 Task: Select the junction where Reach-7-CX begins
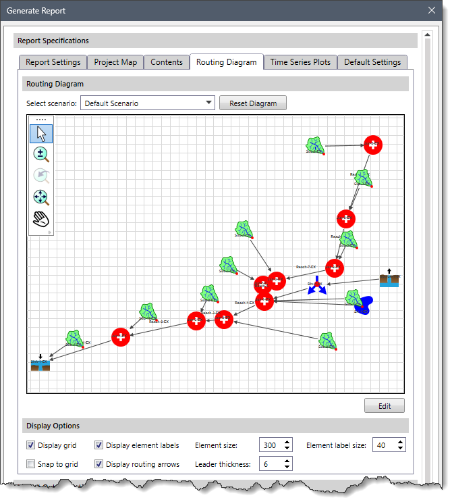[x=334, y=268]
